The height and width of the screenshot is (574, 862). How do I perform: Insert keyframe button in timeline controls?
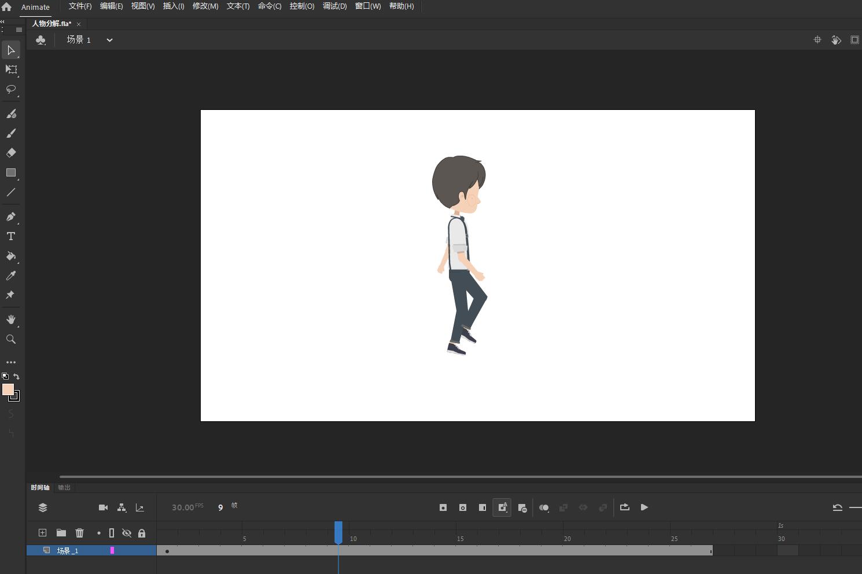(x=443, y=507)
